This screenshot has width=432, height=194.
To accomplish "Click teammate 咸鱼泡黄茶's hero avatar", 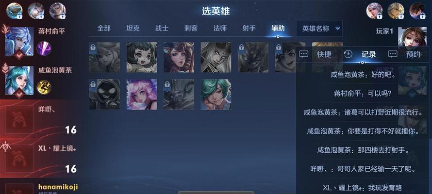I will (19, 81).
